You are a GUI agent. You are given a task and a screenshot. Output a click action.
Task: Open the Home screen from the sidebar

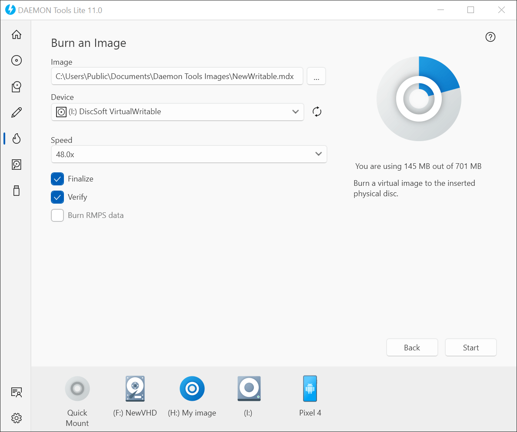[16, 34]
